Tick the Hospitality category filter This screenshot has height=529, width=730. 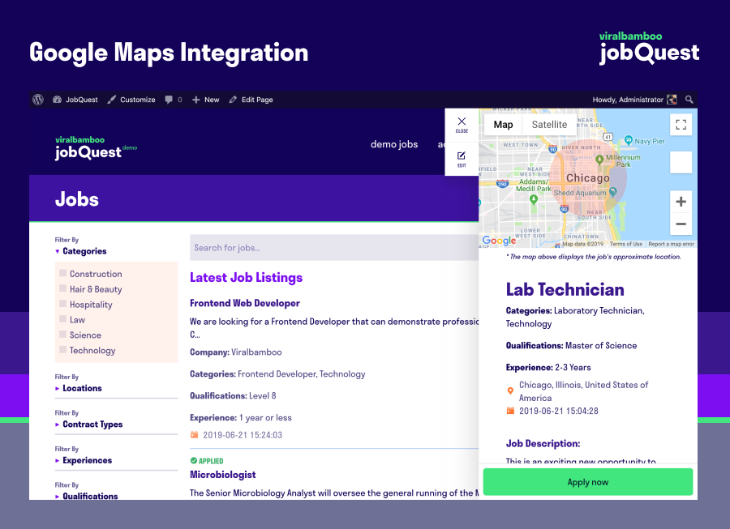pos(62,305)
